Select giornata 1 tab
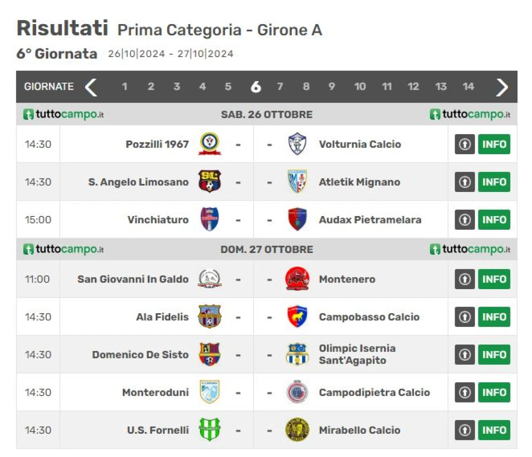The image size is (532, 457). click(x=124, y=86)
